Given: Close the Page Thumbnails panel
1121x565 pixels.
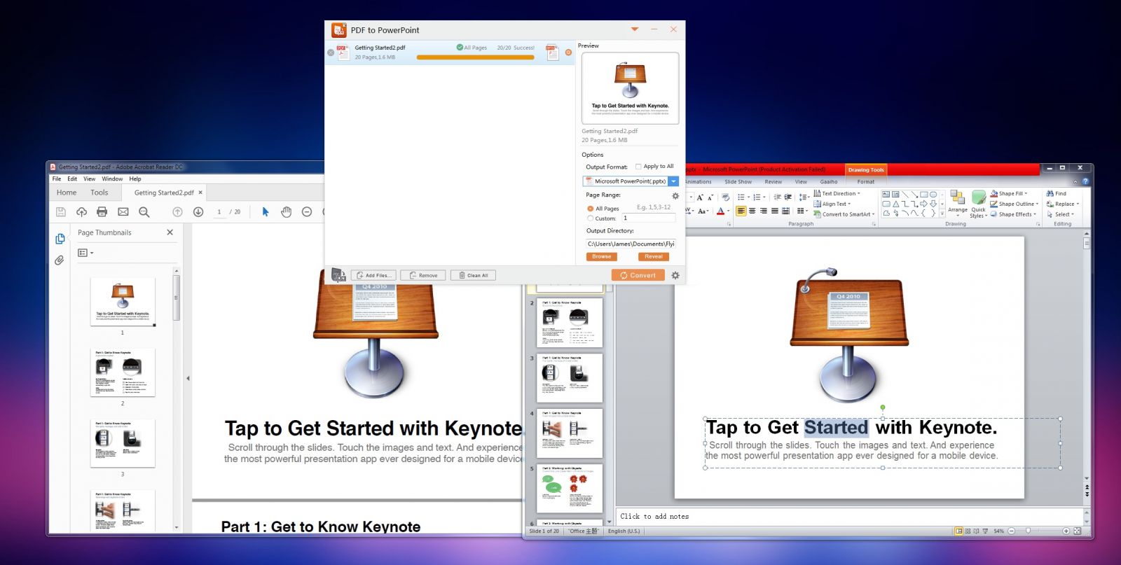Looking at the screenshot, I should pyautogui.click(x=170, y=232).
